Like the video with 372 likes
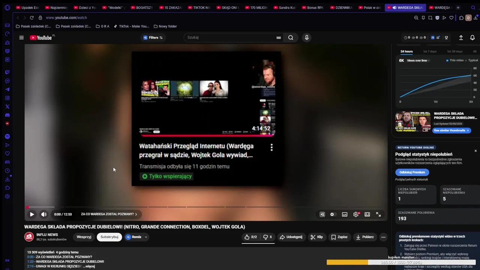480x270 pixels. coord(250,237)
